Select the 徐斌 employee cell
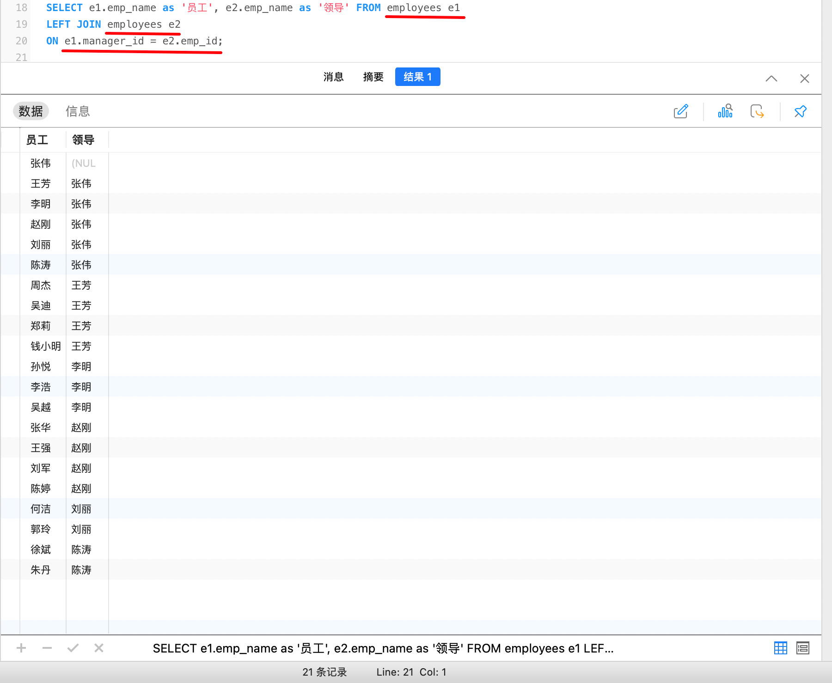This screenshot has width=832, height=683. pos(43,549)
